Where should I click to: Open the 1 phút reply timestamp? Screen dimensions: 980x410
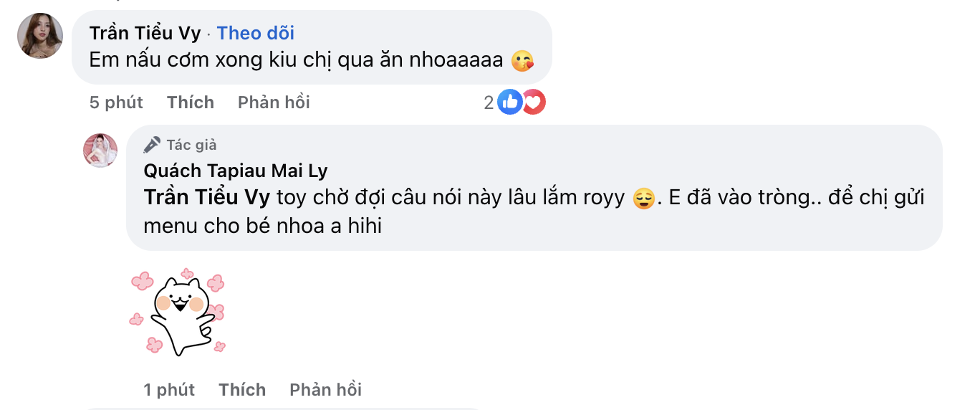click(169, 389)
